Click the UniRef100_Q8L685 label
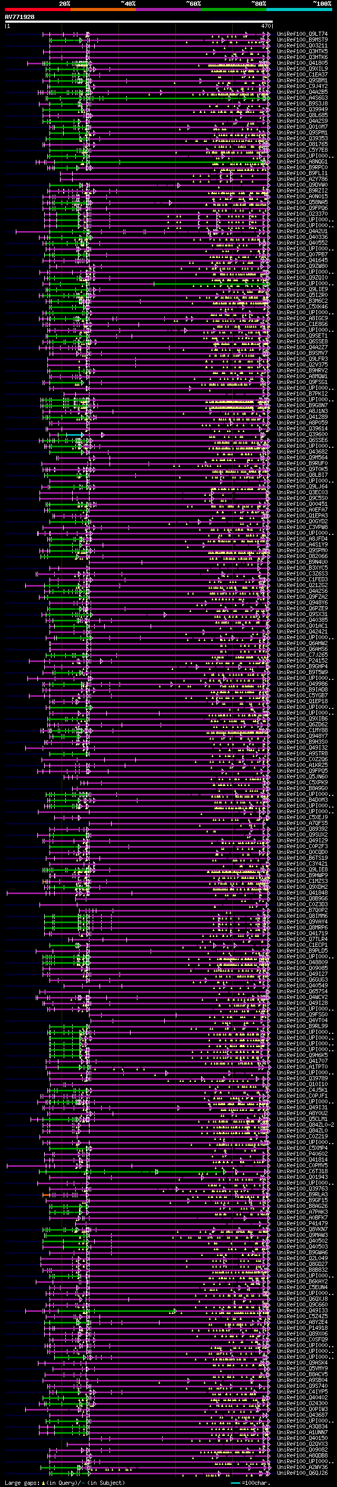Screen dimensions: 337x1487 (302, 116)
